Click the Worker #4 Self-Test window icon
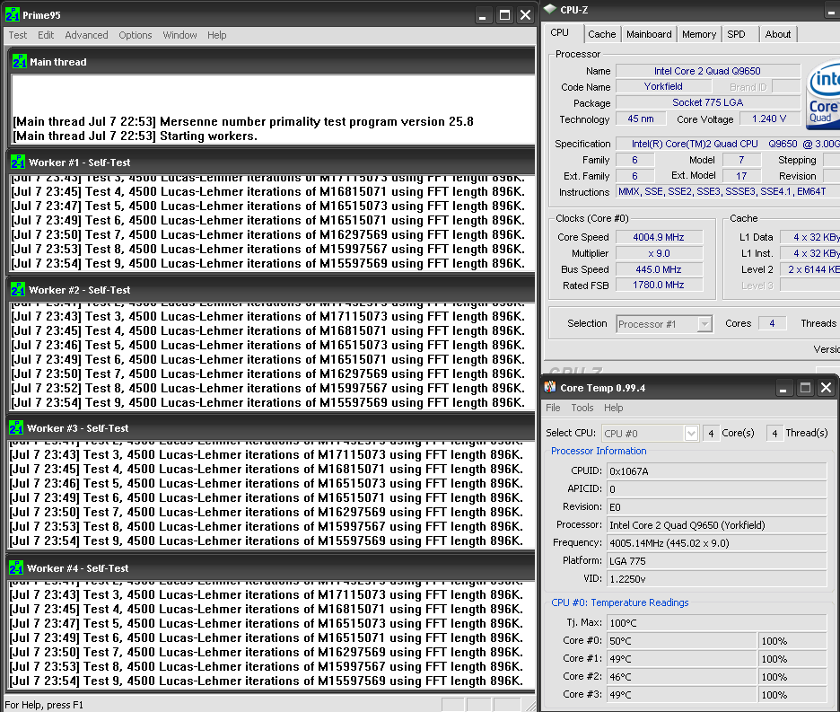840x712 pixels. 17,567
